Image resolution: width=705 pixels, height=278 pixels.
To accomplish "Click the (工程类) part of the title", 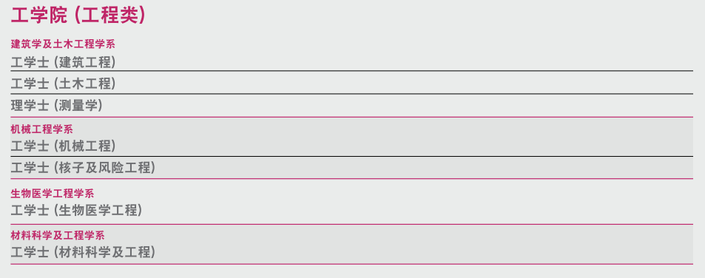I will (x=110, y=16).
